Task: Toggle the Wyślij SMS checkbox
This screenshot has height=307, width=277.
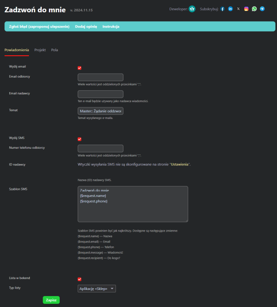Action: coord(79,139)
